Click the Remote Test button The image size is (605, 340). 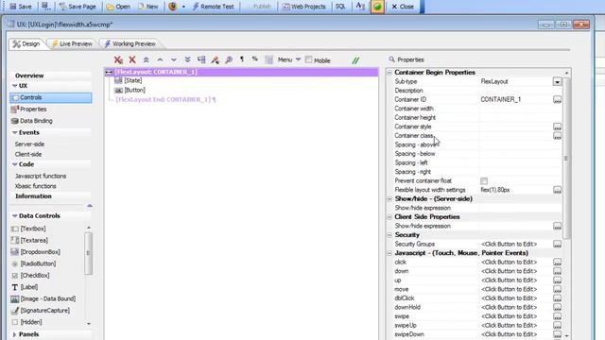click(213, 7)
